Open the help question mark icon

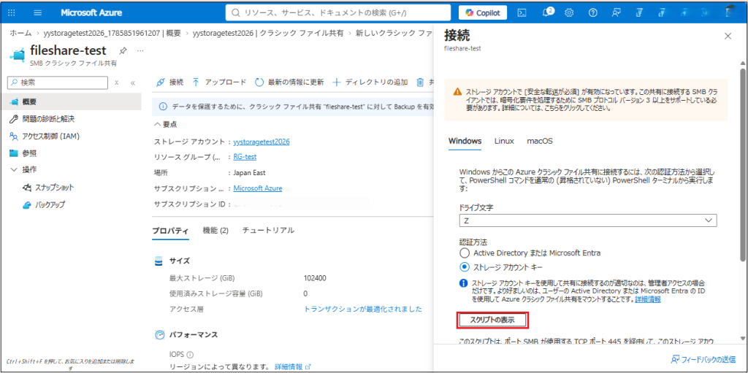click(593, 13)
